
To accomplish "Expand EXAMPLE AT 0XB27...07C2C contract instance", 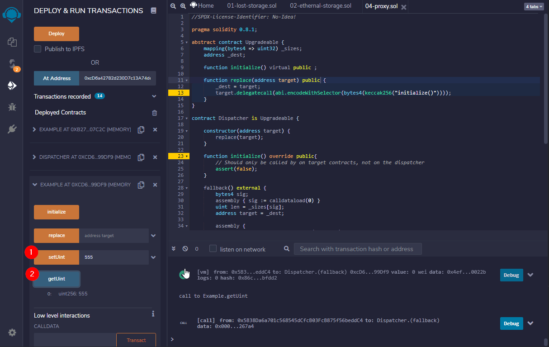I will (34, 129).
